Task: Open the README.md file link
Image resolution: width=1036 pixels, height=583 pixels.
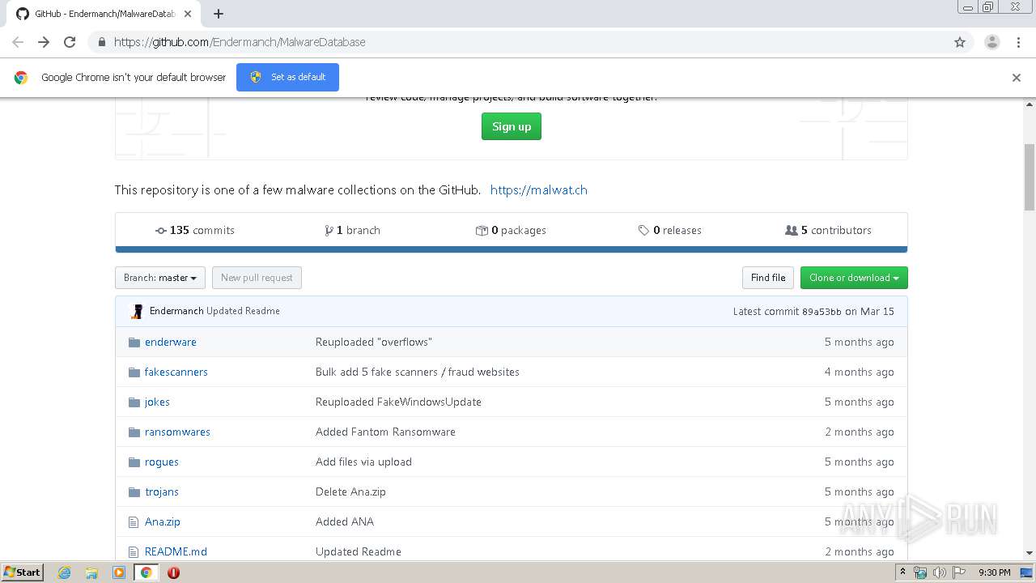Action: point(176,552)
